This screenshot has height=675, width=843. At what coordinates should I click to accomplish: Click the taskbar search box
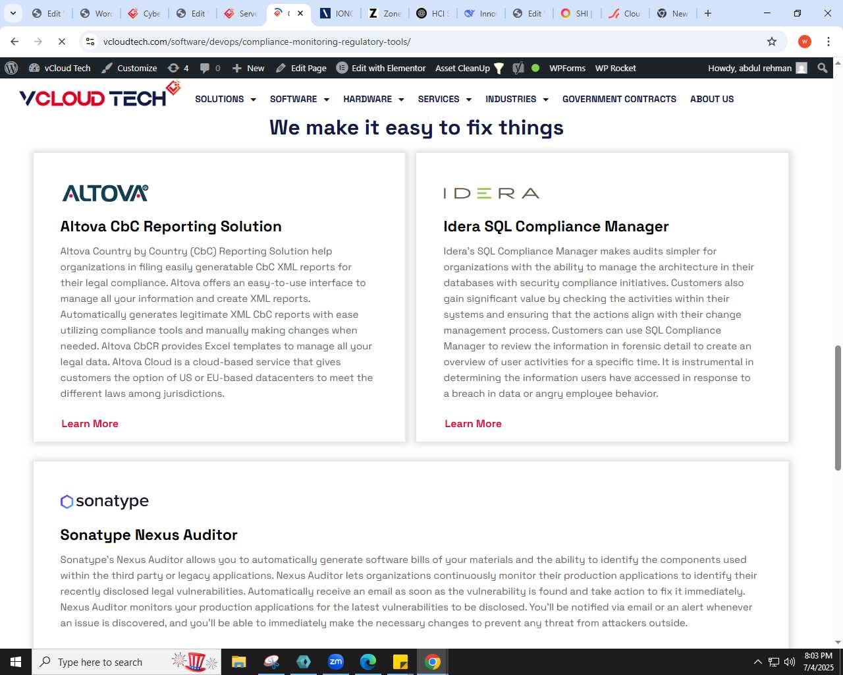[x=126, y=662]
